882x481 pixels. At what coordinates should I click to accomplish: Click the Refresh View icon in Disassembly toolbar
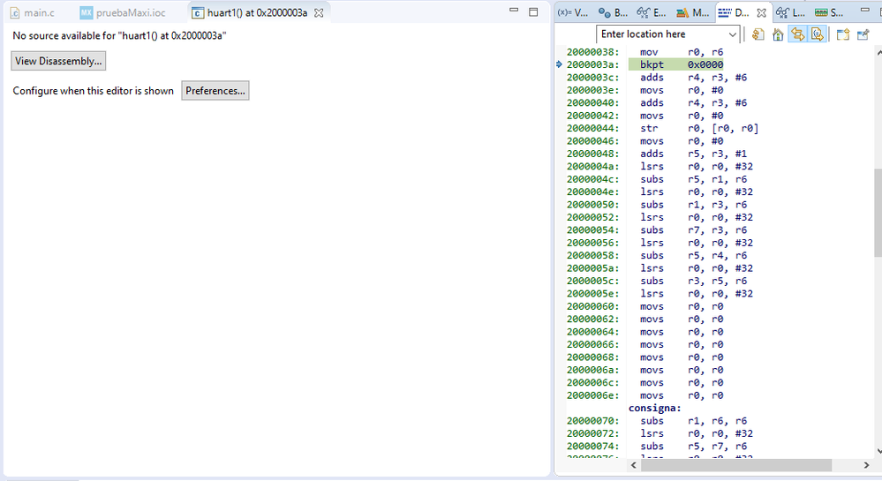758,34
